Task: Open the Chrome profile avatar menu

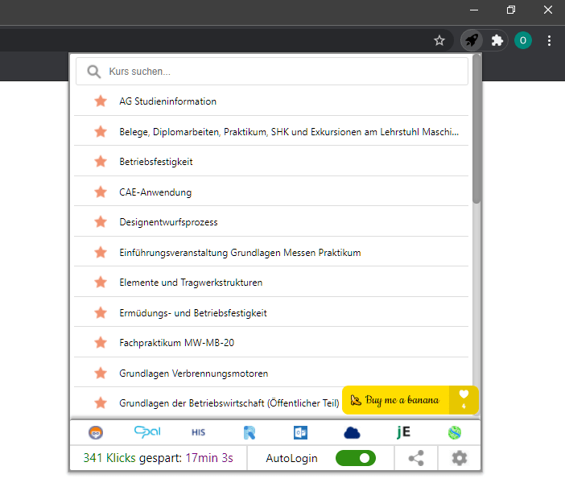Action: [x=523, y=40]
